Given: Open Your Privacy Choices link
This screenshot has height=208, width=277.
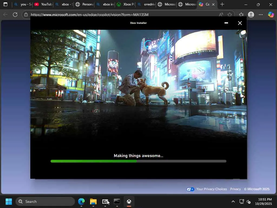Looking at the screenshot, I should click(212, 189).
